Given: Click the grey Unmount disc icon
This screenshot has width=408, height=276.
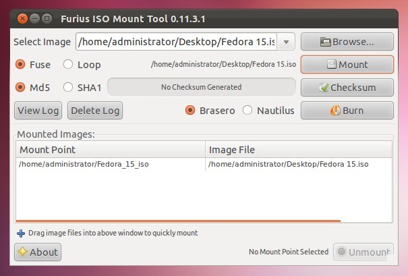Looking at the screenshot, I should (341, 252).
